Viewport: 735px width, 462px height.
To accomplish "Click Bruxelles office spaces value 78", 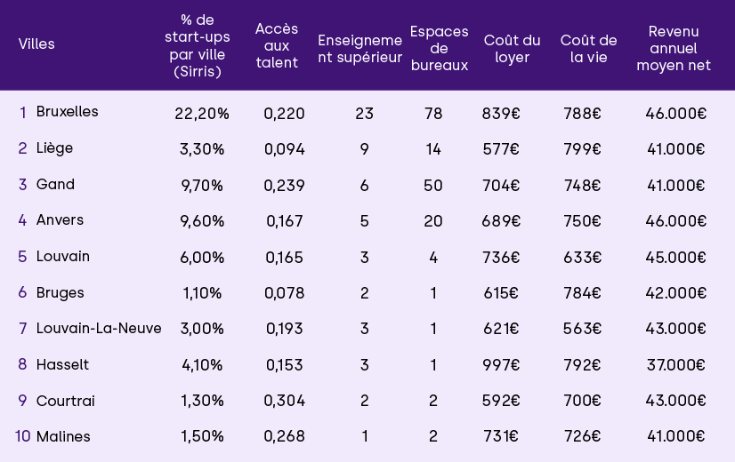I will (433, 113).
